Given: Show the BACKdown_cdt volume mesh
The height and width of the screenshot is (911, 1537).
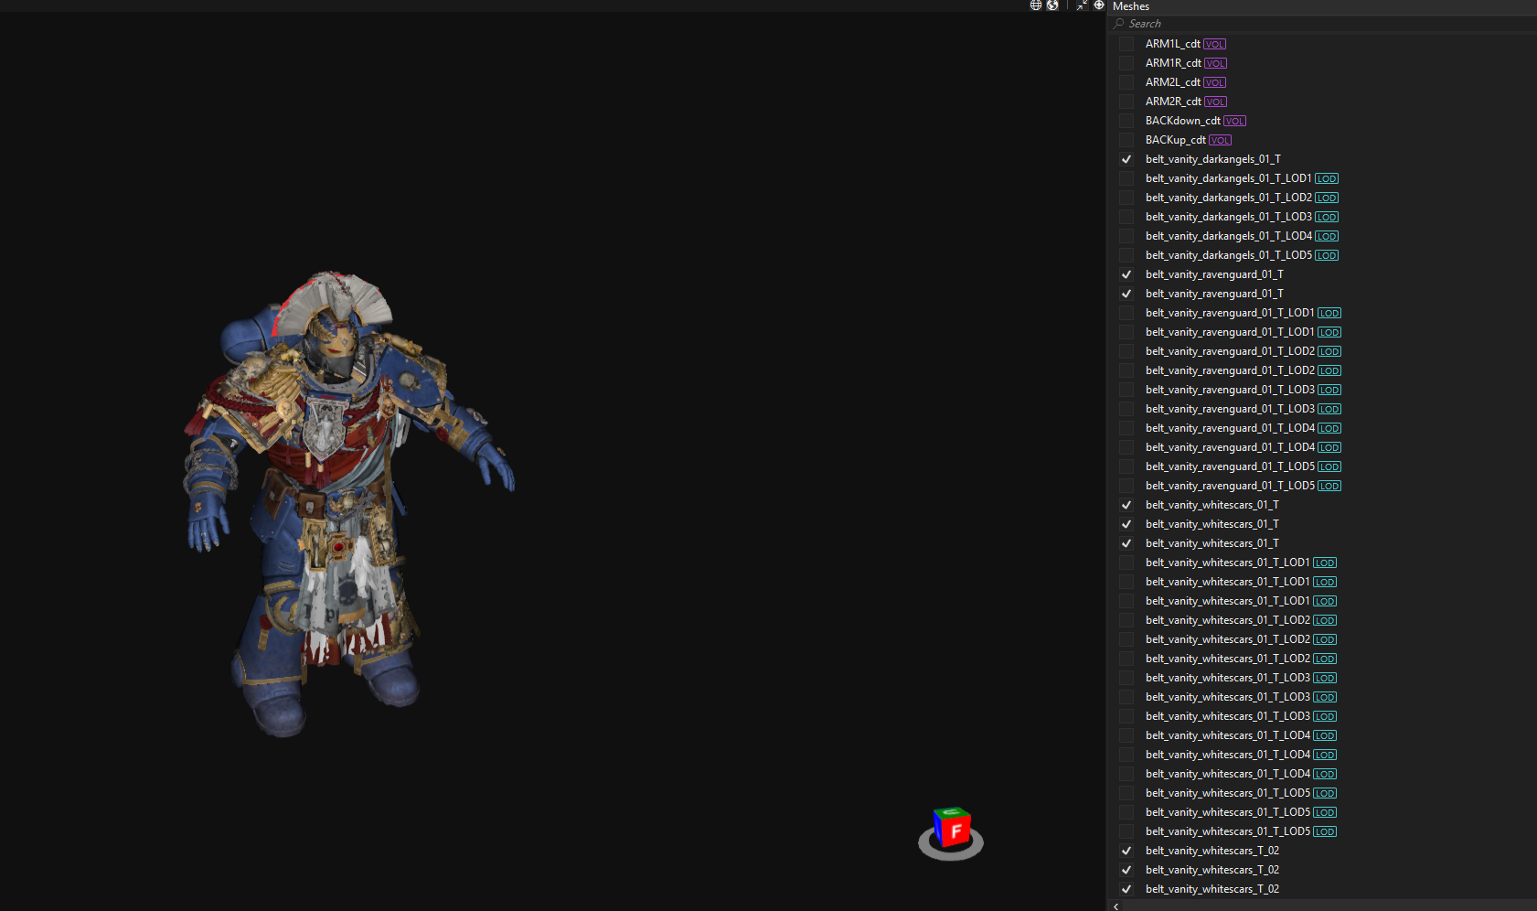Looking at the screenshot, I should [1126, 121].
